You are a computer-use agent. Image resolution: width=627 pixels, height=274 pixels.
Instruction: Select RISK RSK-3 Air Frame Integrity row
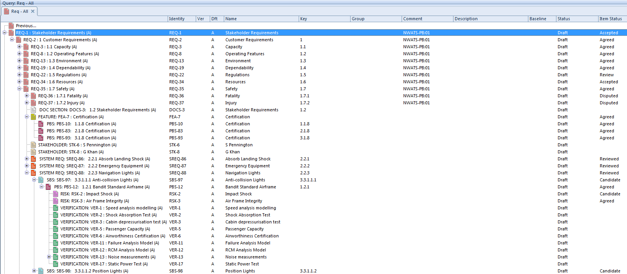click(95, 201)
